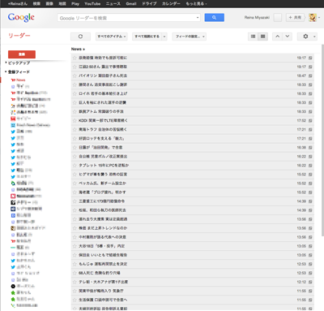Star the KDDI article row
The width and height of the screenshot is (324, 311).
pos(75,120)
